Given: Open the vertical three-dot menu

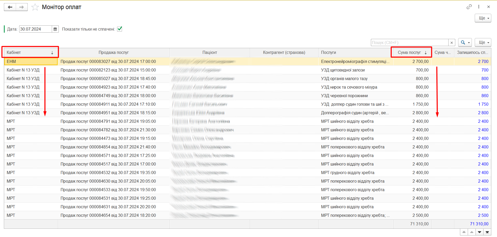Looking at the screenshot, I should 479,7.
